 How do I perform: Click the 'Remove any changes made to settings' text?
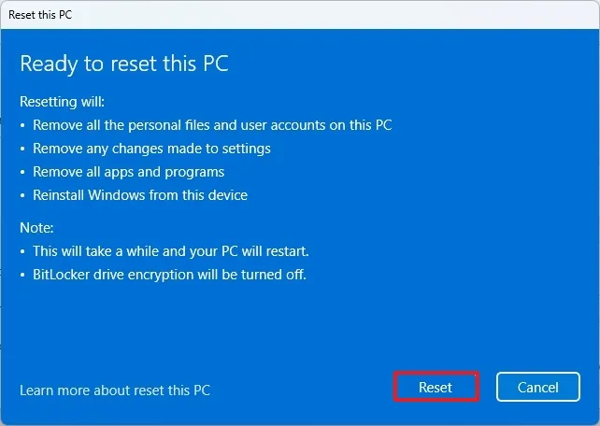[151, 149]
